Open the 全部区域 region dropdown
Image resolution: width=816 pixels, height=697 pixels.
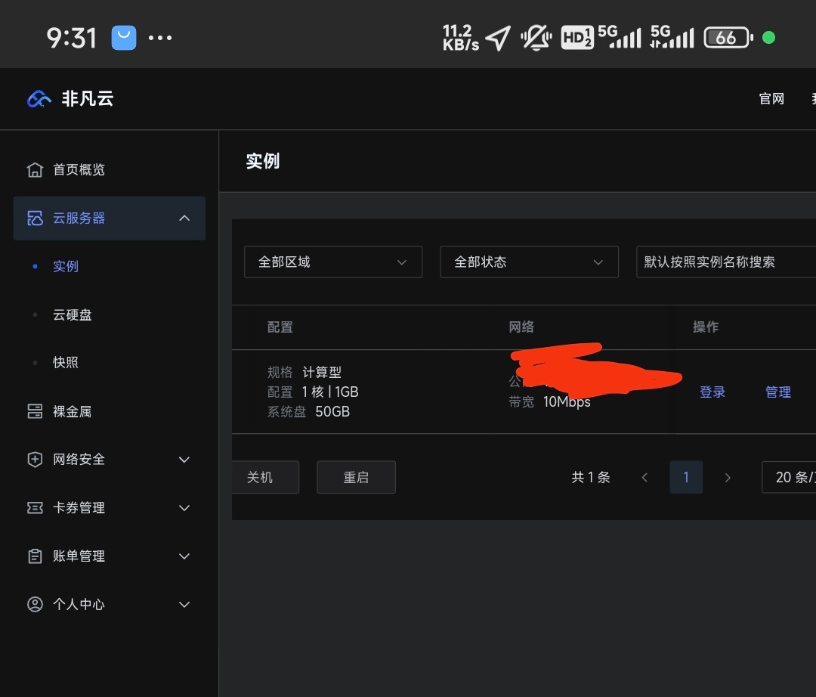332,262
